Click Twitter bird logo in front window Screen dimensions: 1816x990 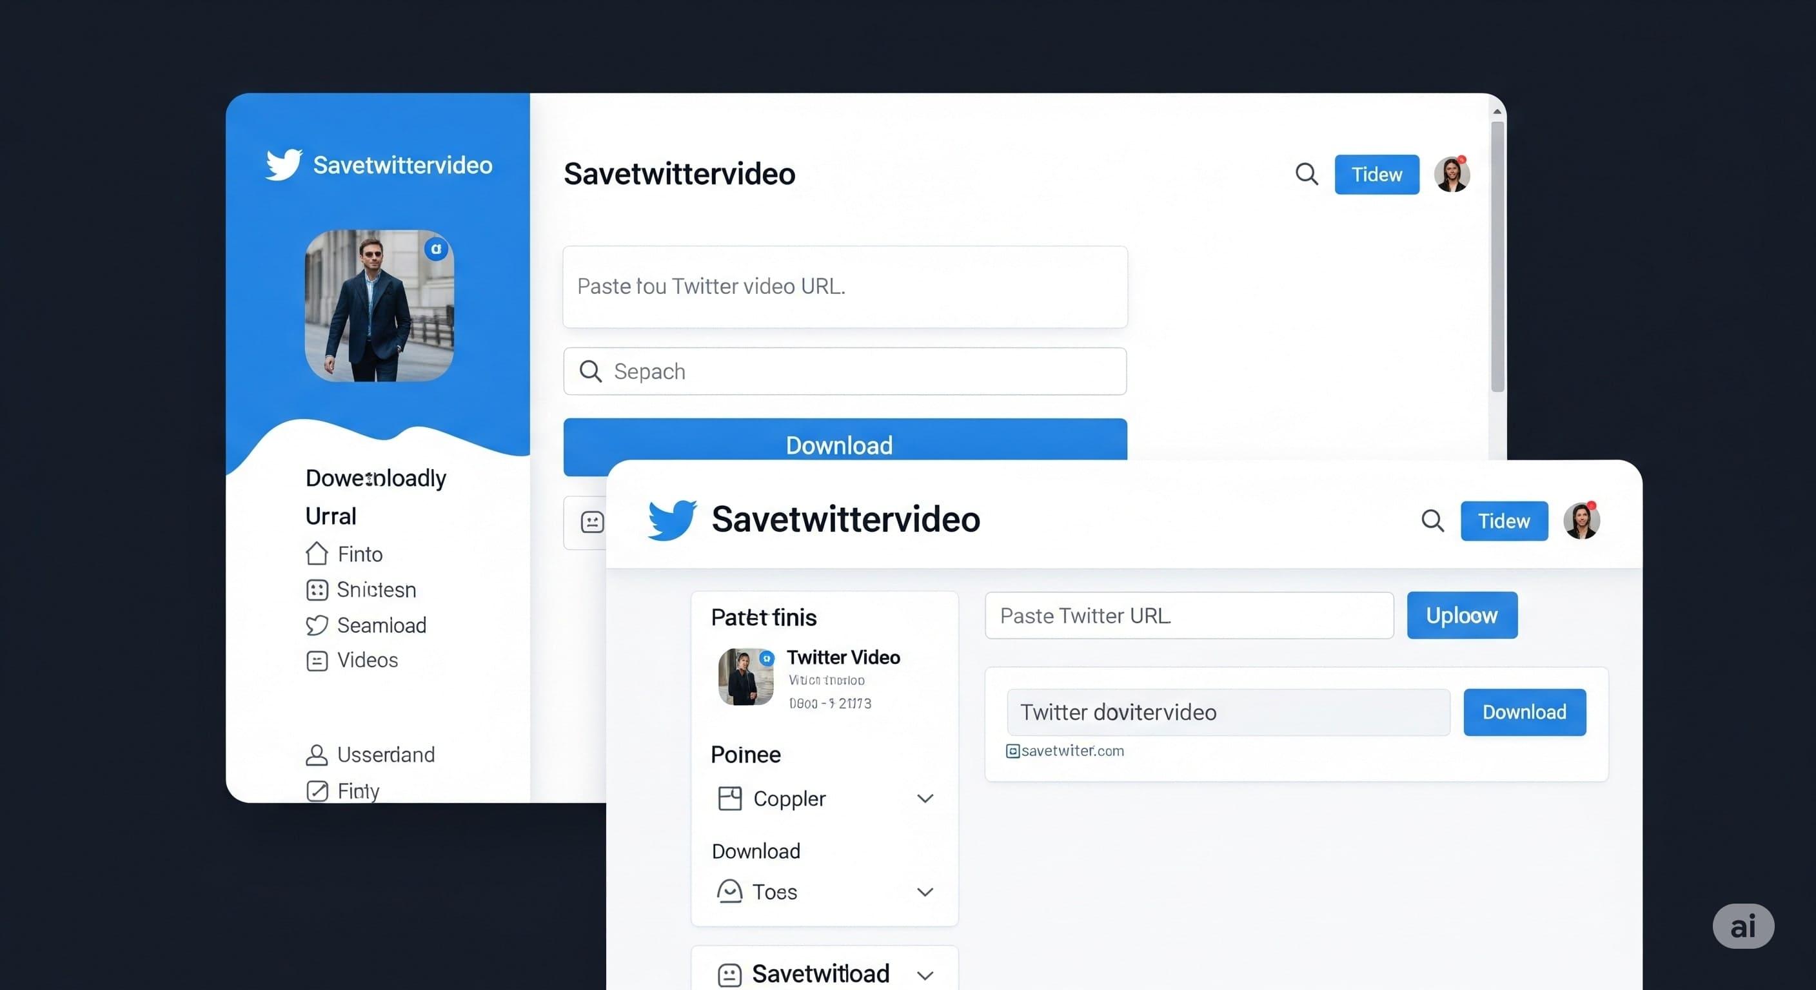pyautogui.click(x=672, y=520)
